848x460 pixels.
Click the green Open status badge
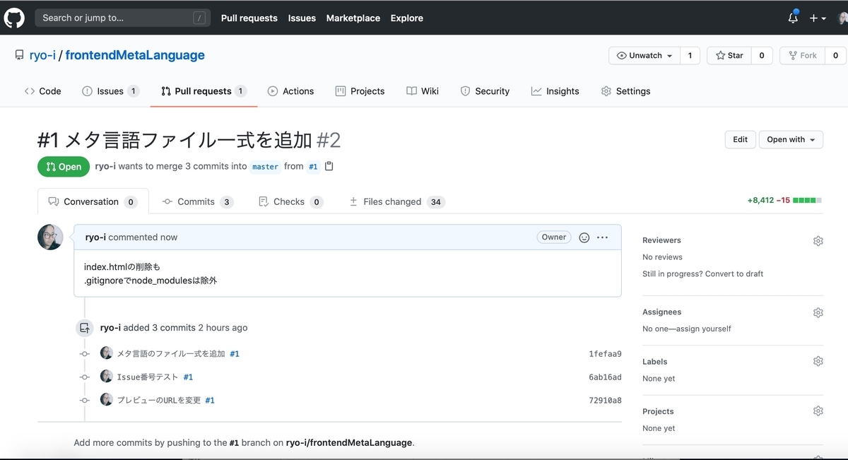click(64, 167)
